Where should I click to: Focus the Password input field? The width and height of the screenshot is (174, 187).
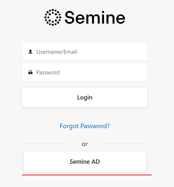coord(85,72)
